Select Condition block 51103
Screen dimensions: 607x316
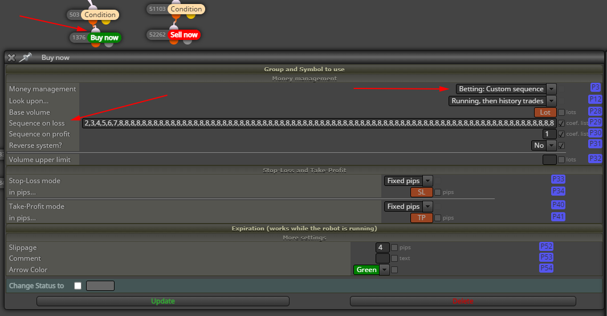186,9
